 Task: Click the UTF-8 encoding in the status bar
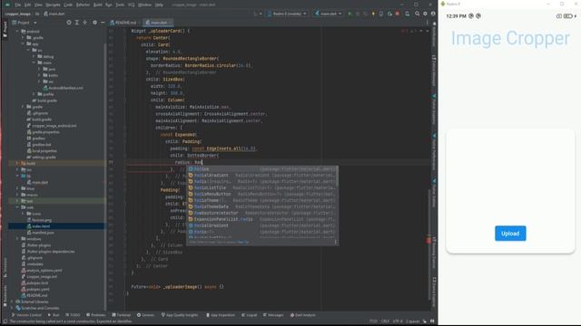coord(398,321)
